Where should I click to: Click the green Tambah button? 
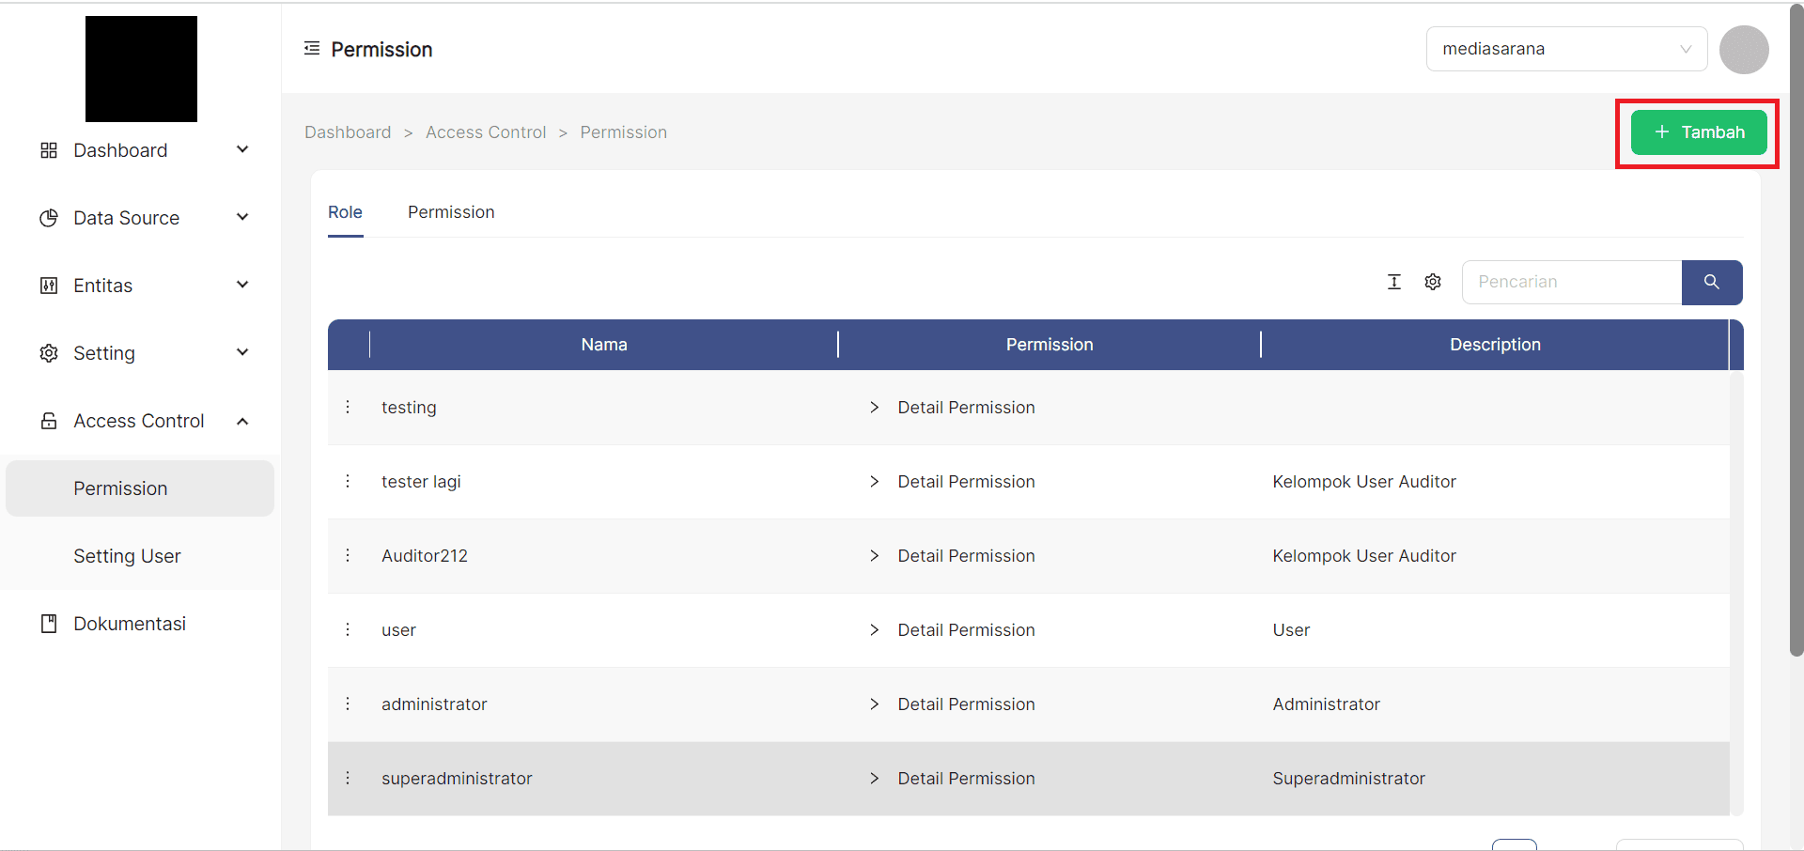pyautogui.click(x=1698, y=132)
